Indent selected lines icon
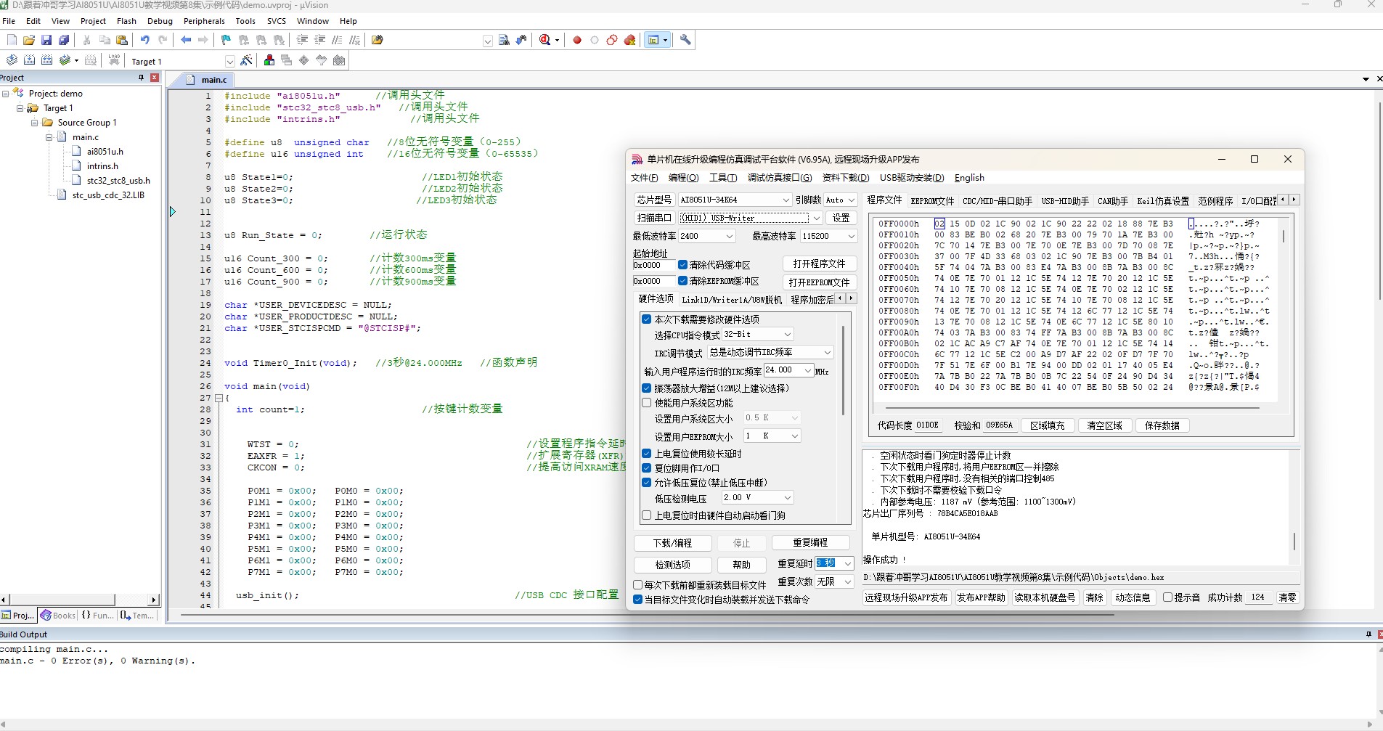Image resolution: width=1383 pixels, height=731 pixels. [302, 40]
